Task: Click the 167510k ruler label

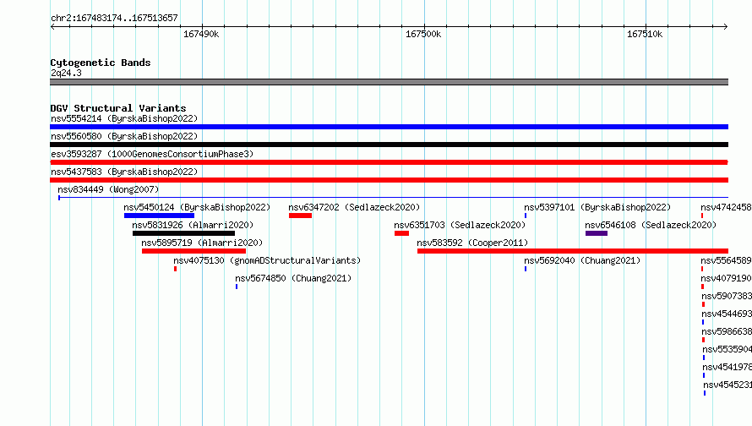Action: coord(645,34)
